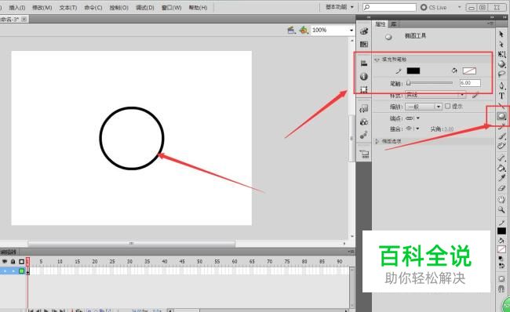The image size is (510, 312).
Task: Select the black arrow Selection tool
Action: click(501, 34)
